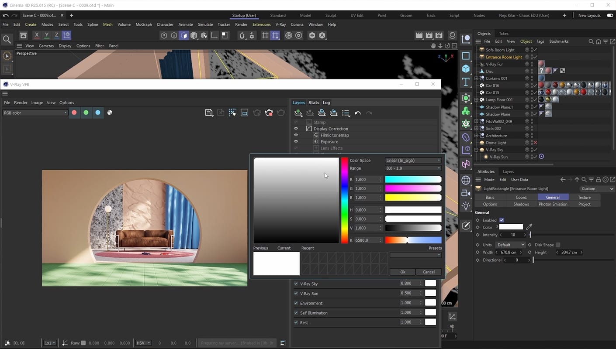Click the undo arrow in Layers panel

358,113
